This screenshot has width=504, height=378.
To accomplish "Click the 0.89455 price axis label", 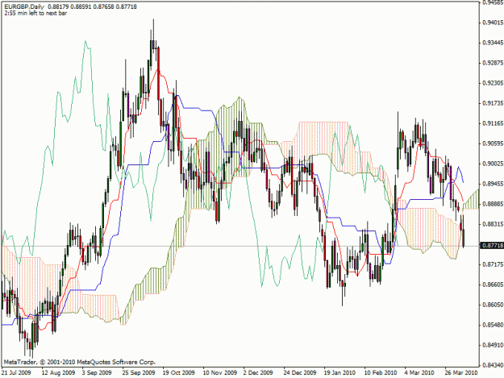I will 493,184.
